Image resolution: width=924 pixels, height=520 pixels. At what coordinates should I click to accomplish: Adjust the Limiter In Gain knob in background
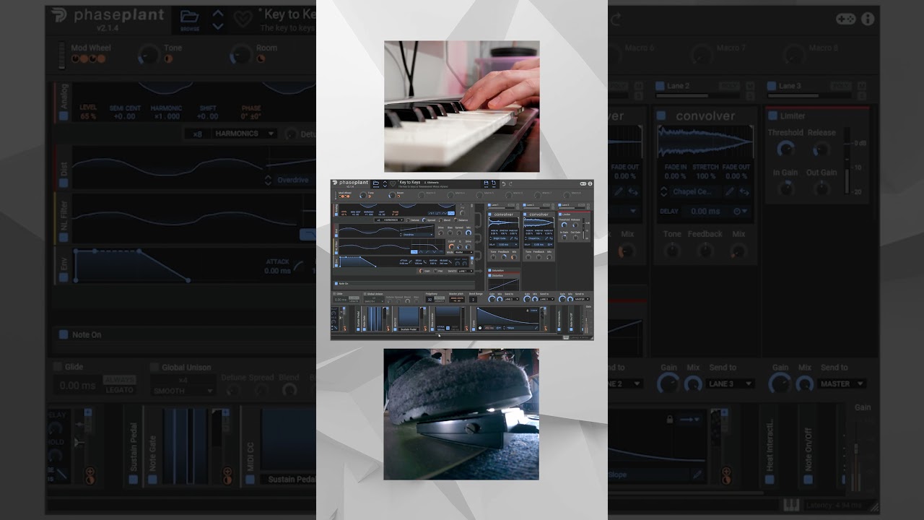785,188
